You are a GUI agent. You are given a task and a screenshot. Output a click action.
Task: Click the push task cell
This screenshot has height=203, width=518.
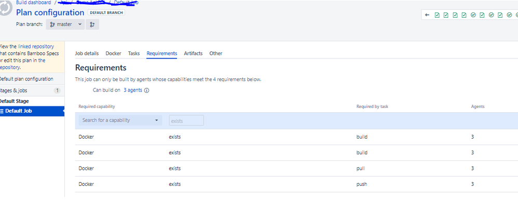(x=362, y=184)
